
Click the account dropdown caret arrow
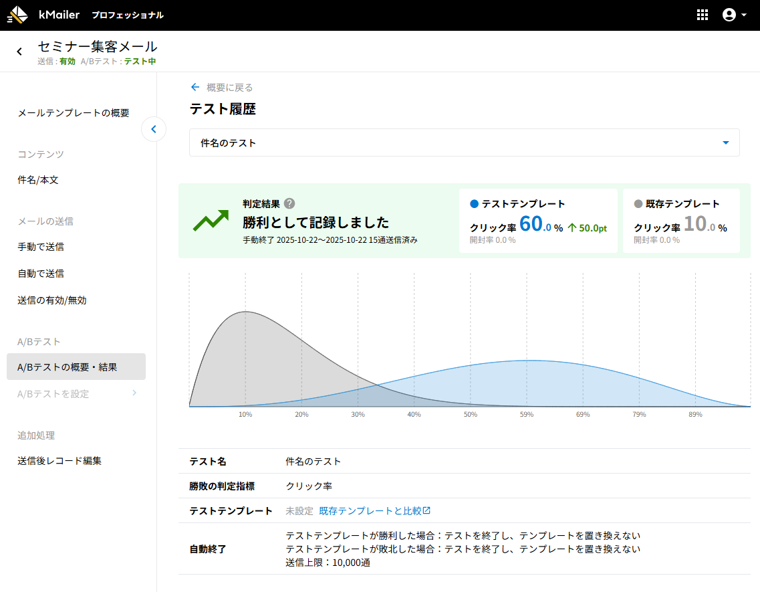(x=744, y=15)
